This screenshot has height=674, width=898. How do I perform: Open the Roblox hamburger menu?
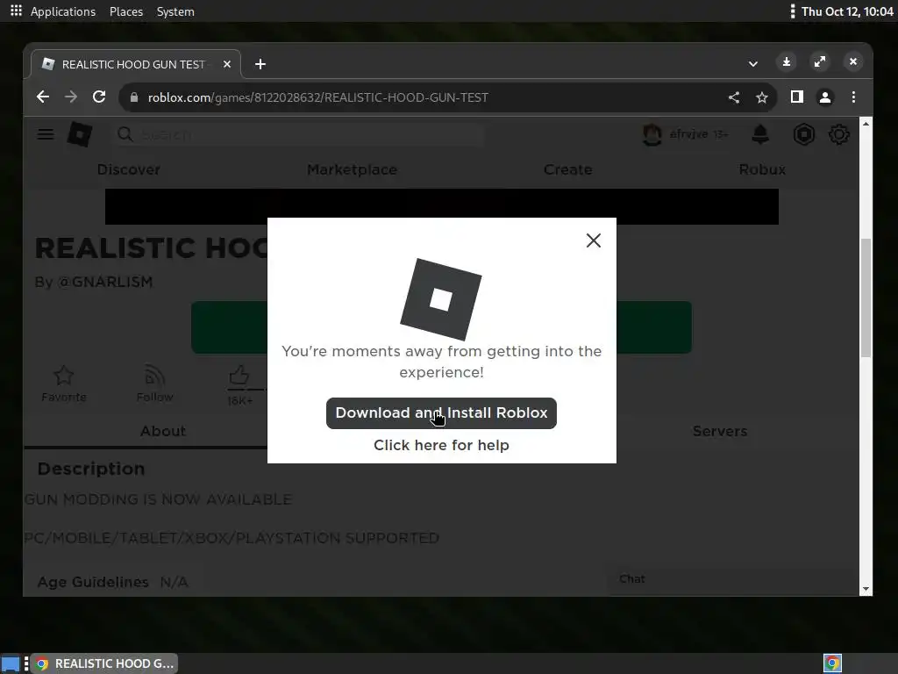[x=46, y=134]
